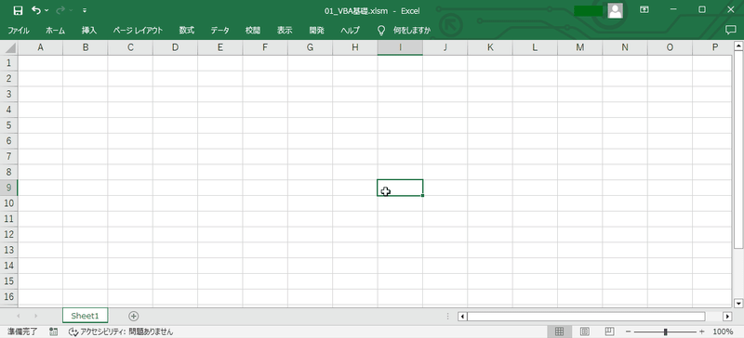
Task: Click vertical scrollbar up arrow
Action: point(737,46)
